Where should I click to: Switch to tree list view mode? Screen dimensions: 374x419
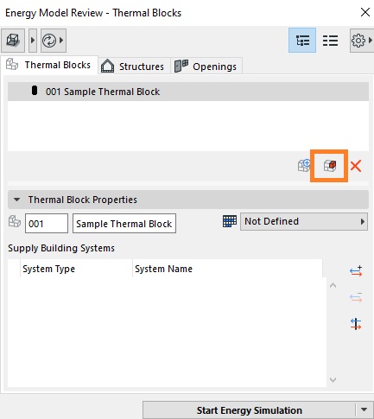point(302,41)
